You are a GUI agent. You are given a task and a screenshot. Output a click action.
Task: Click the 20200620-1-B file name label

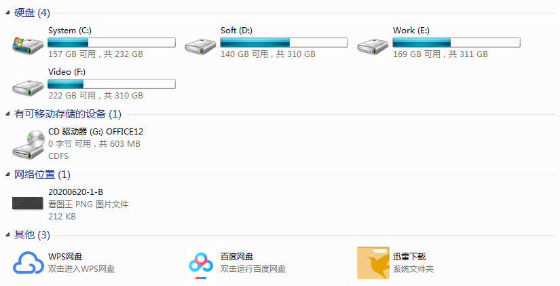click(x=76, y=192)
